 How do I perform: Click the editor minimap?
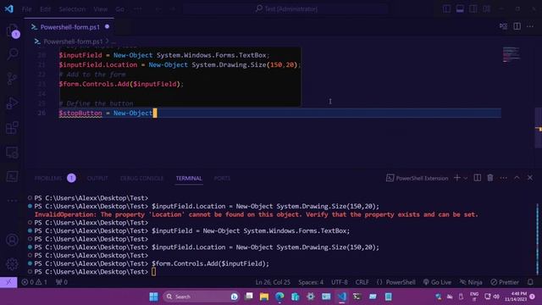[x=511, y=54]
